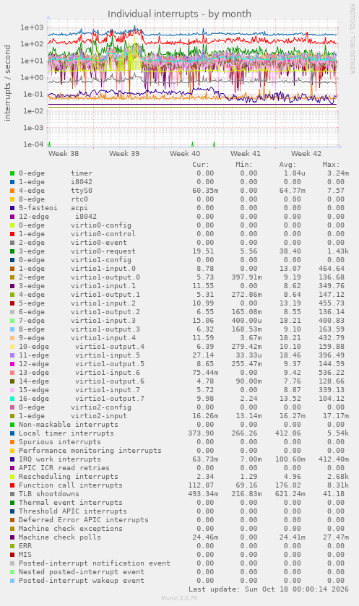The height and width of the screenshot is (606, 359).
Task: Click the Week 41 x-axis label
Action: pos(246,153)
